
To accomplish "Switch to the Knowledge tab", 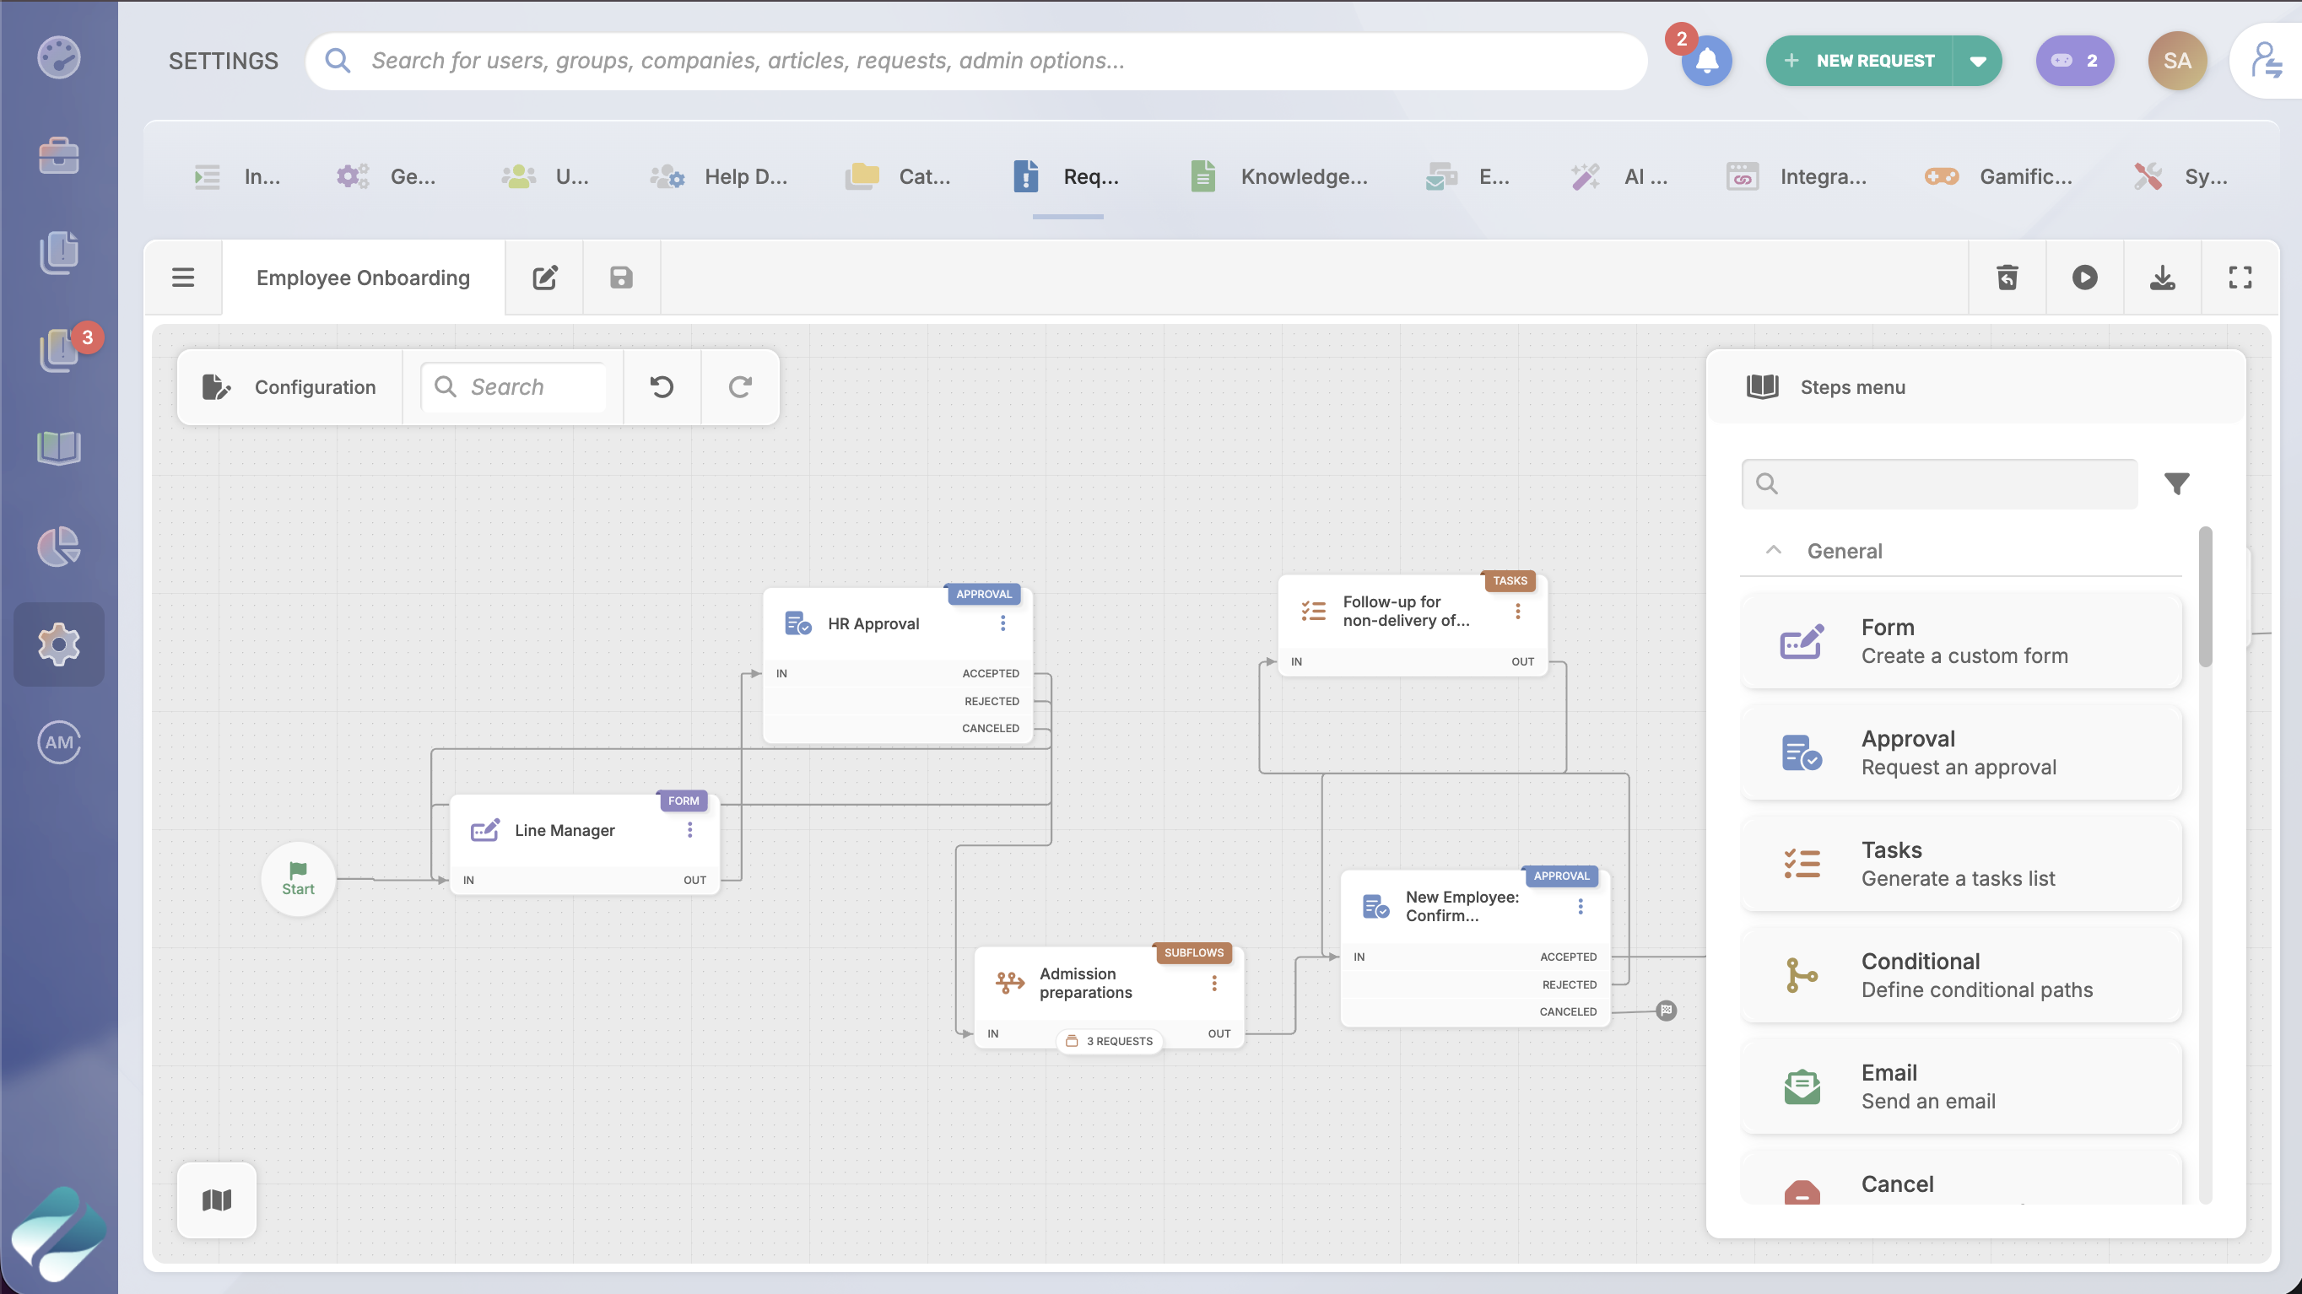I will point(1281,176).
